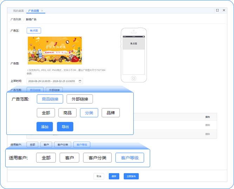Click 删除 in second table row
Screen dimensions: 234x189
[208, 134]
